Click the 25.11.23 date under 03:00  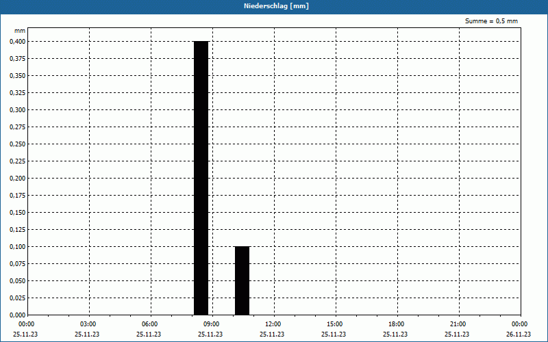87,334
